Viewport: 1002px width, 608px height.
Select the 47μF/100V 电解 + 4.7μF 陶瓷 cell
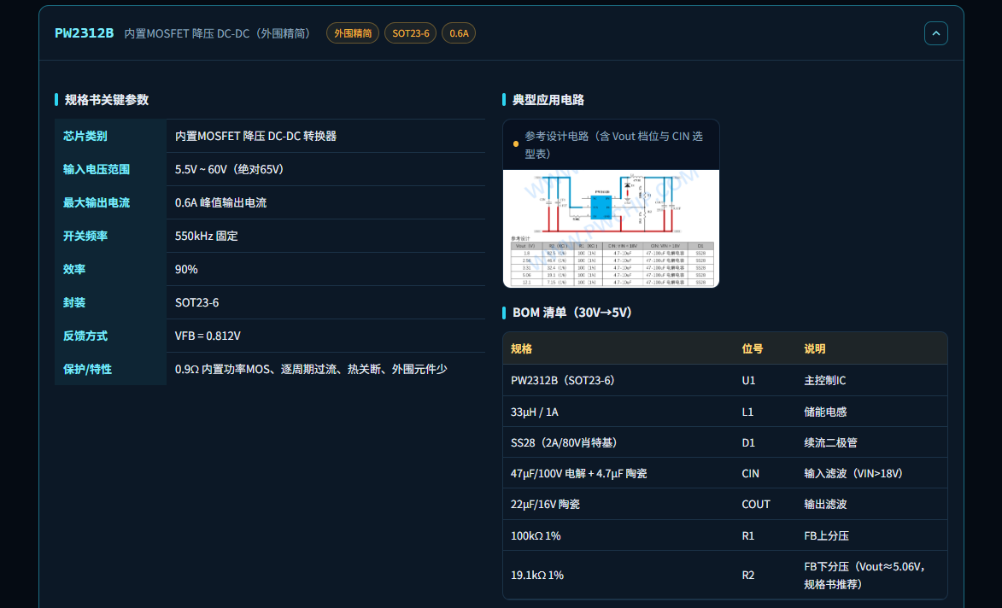[x=579, y=473]
